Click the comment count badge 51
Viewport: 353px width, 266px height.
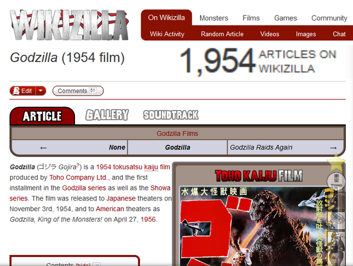click(92, 91)
